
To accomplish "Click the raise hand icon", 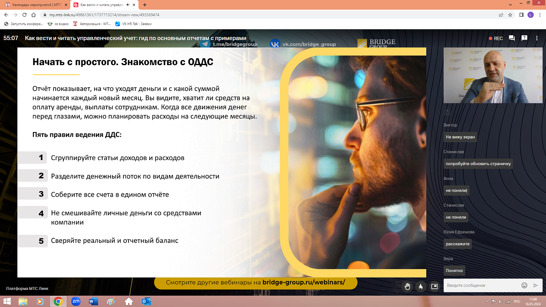I will [407, 287].
